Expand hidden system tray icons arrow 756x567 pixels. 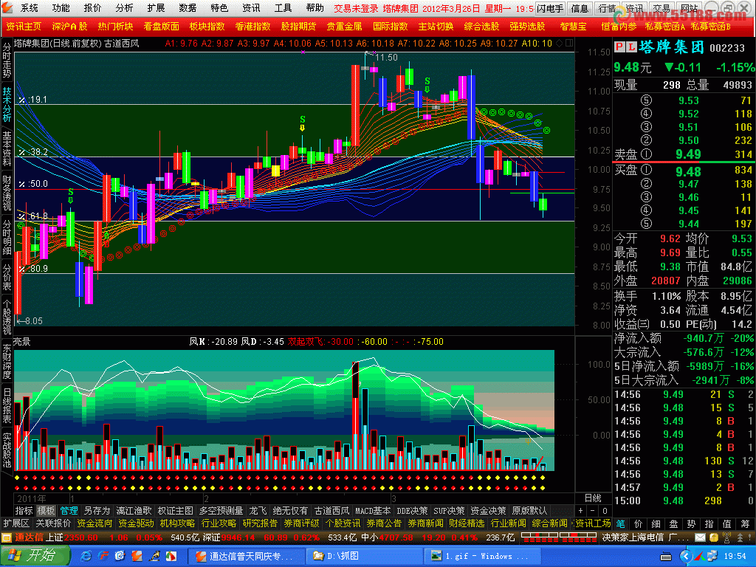(686, 557)
